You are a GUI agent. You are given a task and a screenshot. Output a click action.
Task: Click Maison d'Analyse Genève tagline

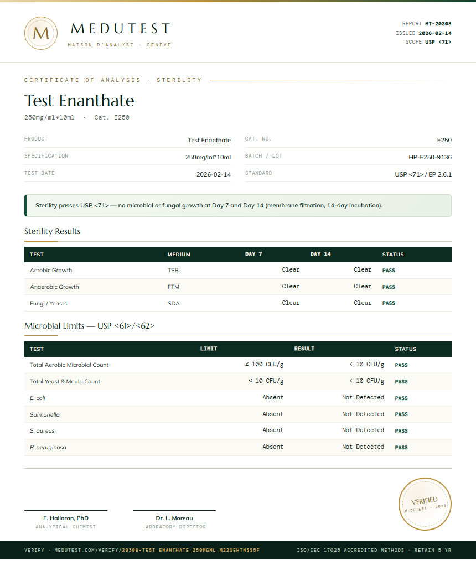120,45
